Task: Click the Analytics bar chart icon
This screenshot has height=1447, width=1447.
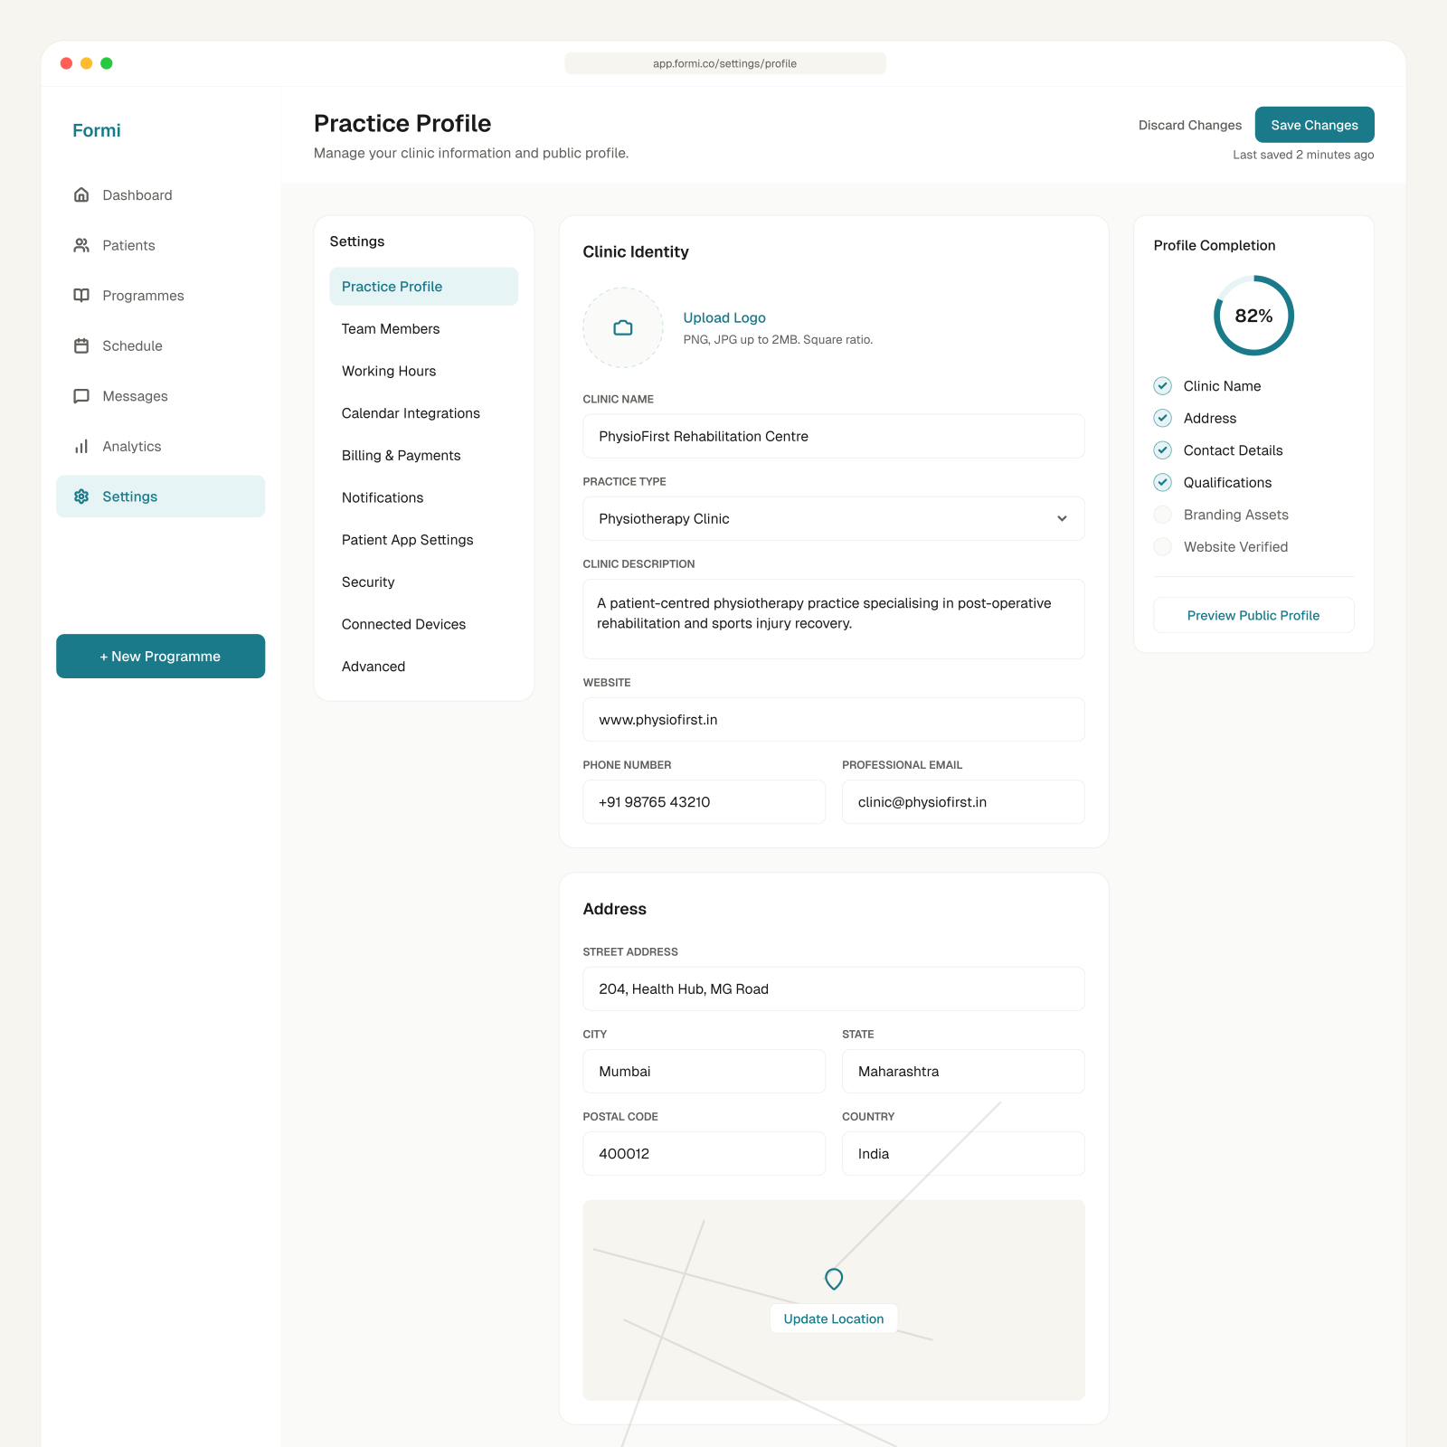Action: (x=81, y=446)
